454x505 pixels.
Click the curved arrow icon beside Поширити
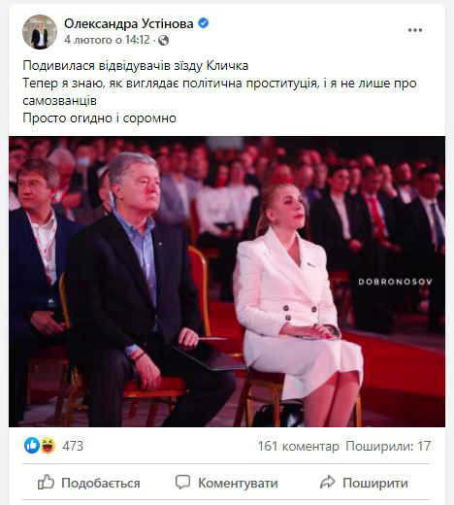(x=327, y=483)
